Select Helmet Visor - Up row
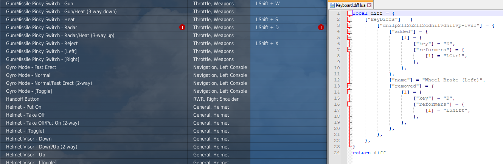Image resolution: width=503 pixels, height=164 pixels. point(163,155)
